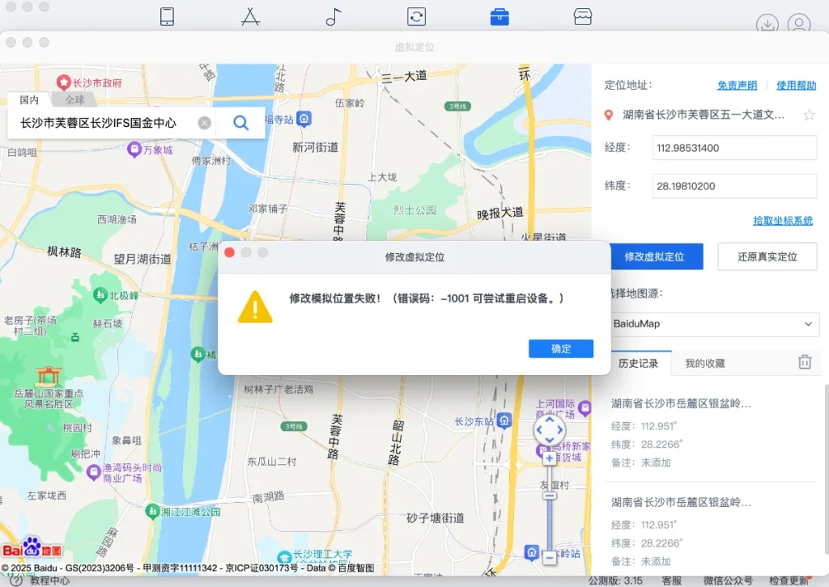Click the 还原真实定位 button
Screen dimensions: 829x587
(x=767, y=256)
